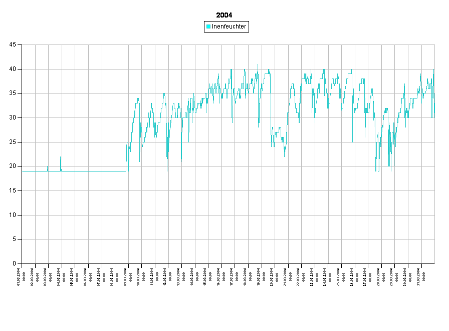Screen dimensions: 449x331
Task: Select the Inenfeuchter legend label text
Action: [229, 26]
